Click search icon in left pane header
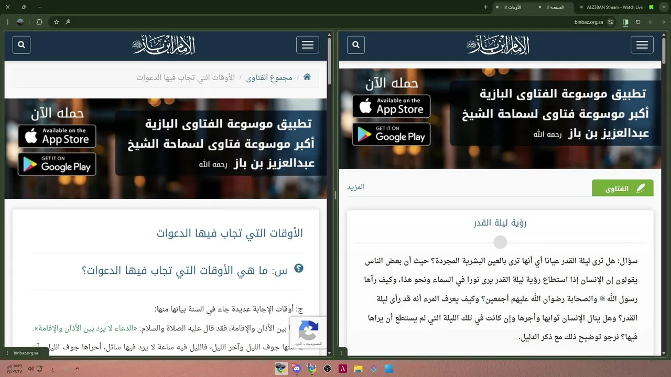Image resolution: width=671 pixels, height=377 pixels. click(x=21, y=45)
